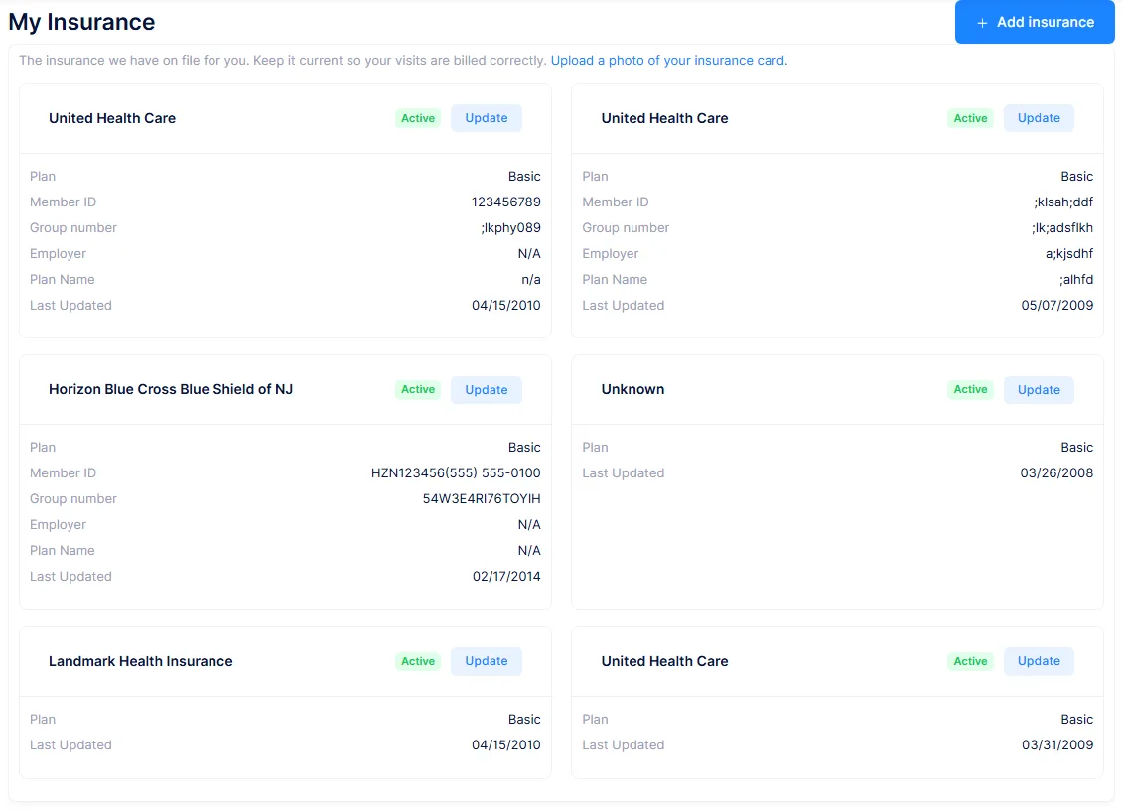Select Member ID HZN123456(555) 555-0100
The image size is (1123, 810).
456,472
